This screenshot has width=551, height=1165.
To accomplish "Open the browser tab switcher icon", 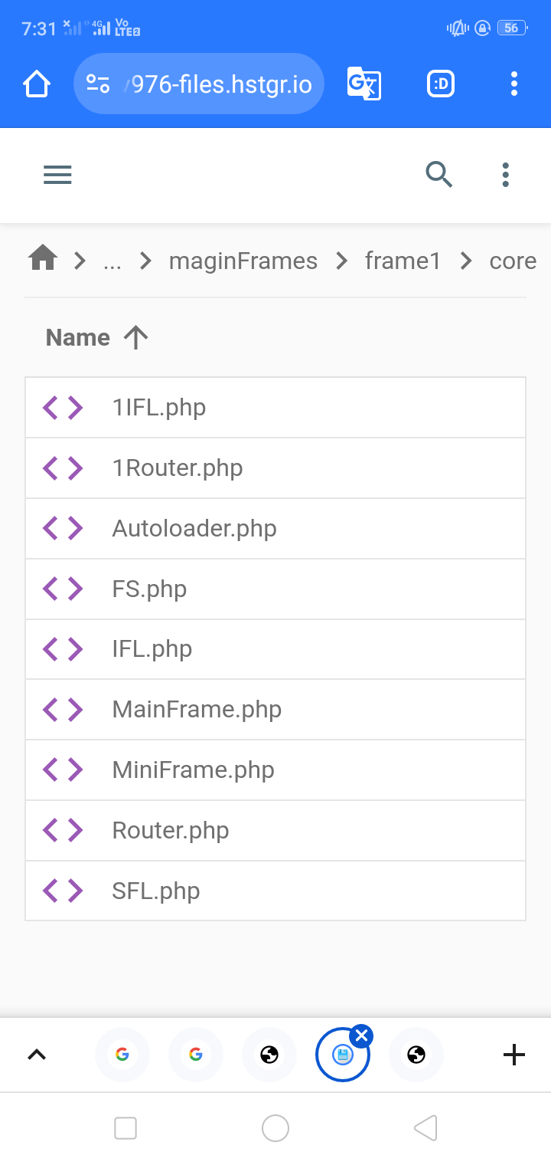I will 441,84.
